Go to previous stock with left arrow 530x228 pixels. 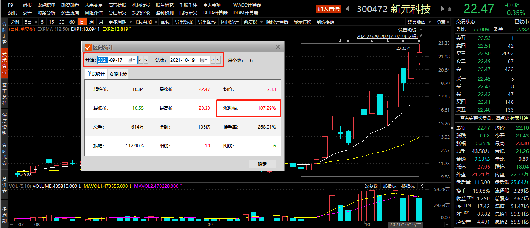[348, 9]
